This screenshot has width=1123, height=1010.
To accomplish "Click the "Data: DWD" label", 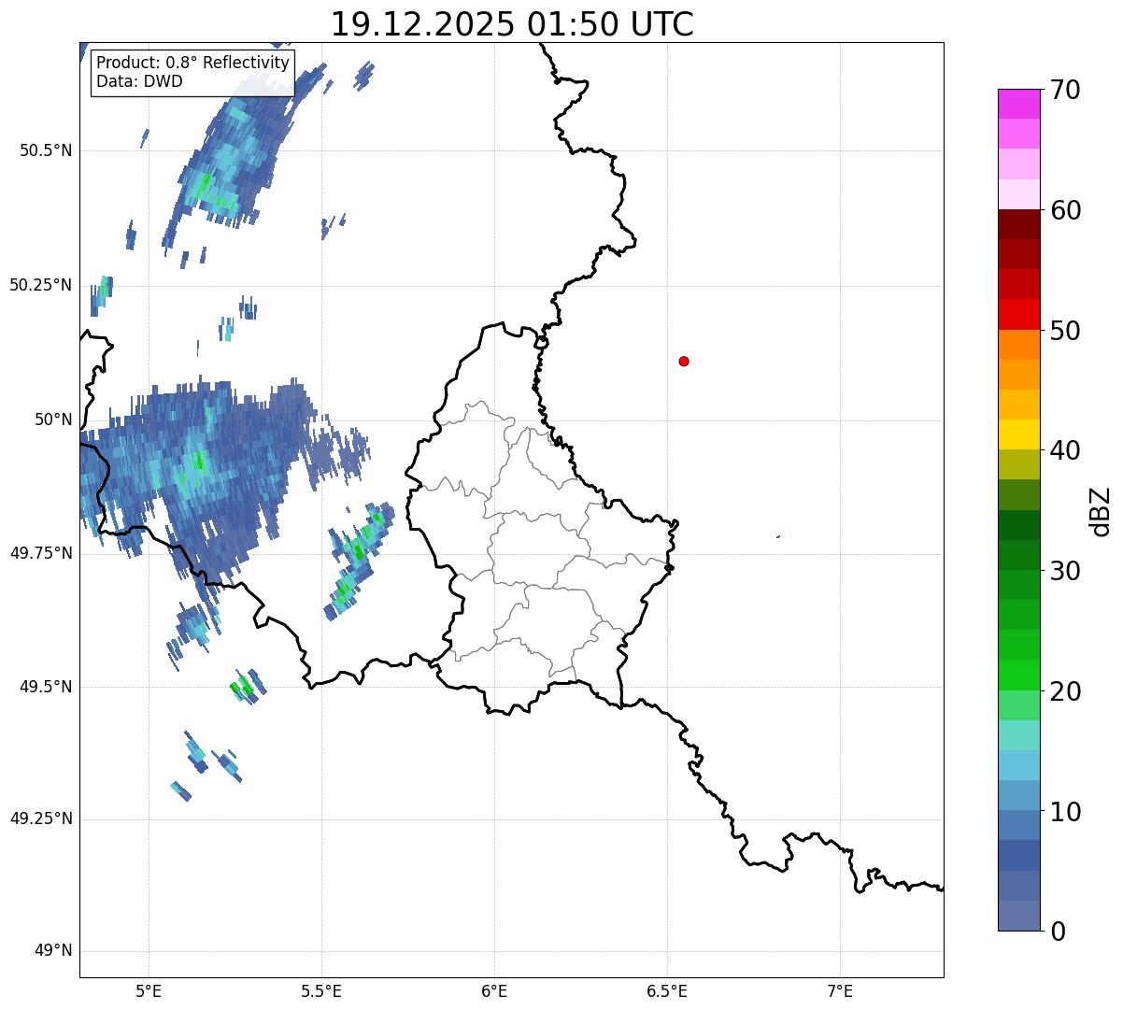I will tap(139, 81).
